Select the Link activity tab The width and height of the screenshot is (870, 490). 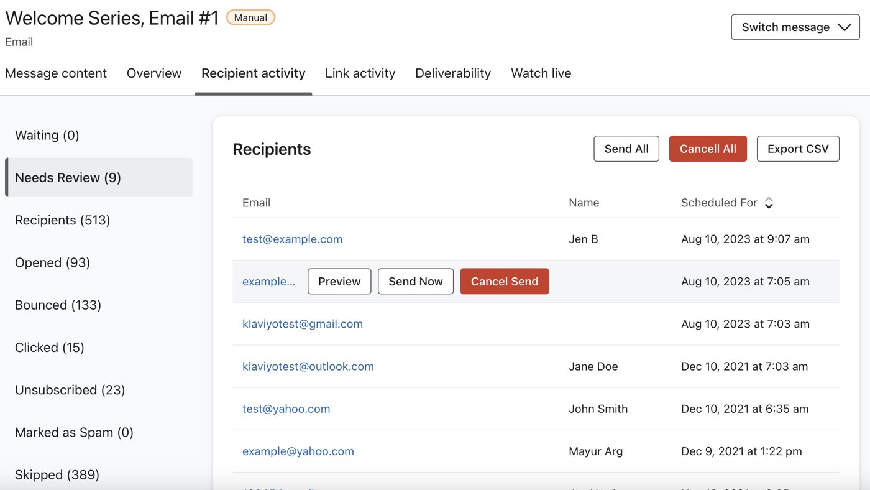pos(360,73)
